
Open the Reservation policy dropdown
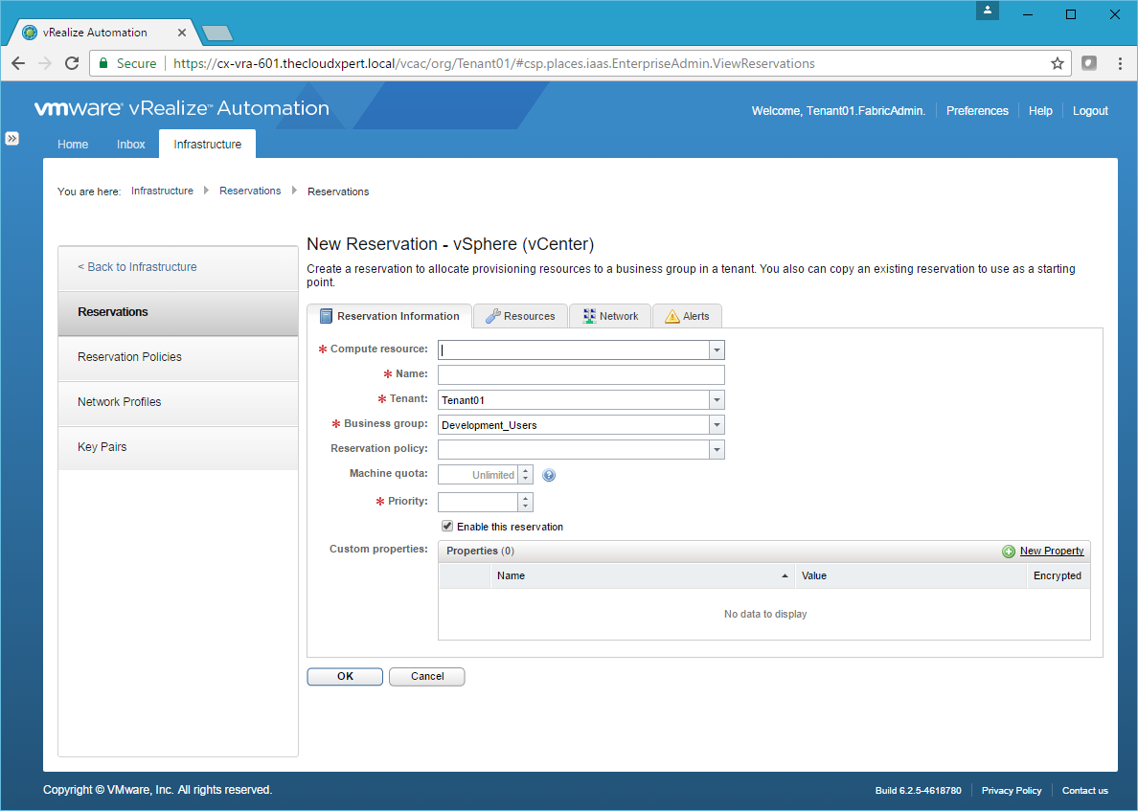coord(717,450)
